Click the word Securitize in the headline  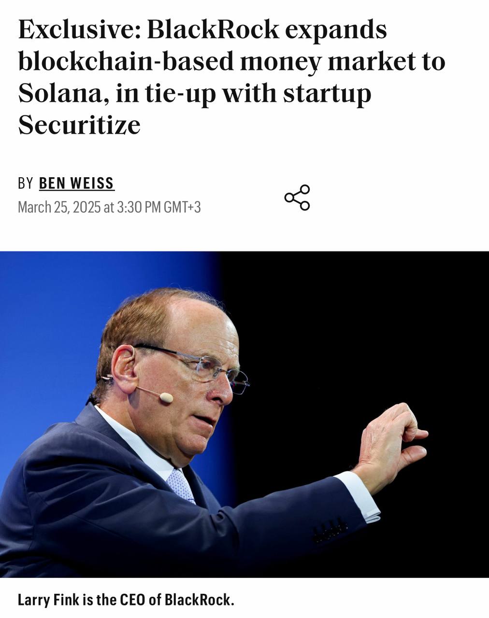click(79, 125)
